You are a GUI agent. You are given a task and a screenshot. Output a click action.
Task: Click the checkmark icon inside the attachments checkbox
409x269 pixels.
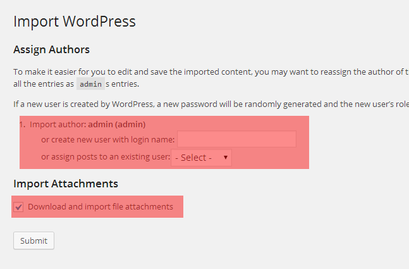click(x=18, y=207)
